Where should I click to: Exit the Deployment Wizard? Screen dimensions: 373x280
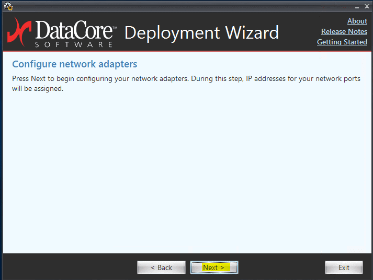[x=344, y=267]
